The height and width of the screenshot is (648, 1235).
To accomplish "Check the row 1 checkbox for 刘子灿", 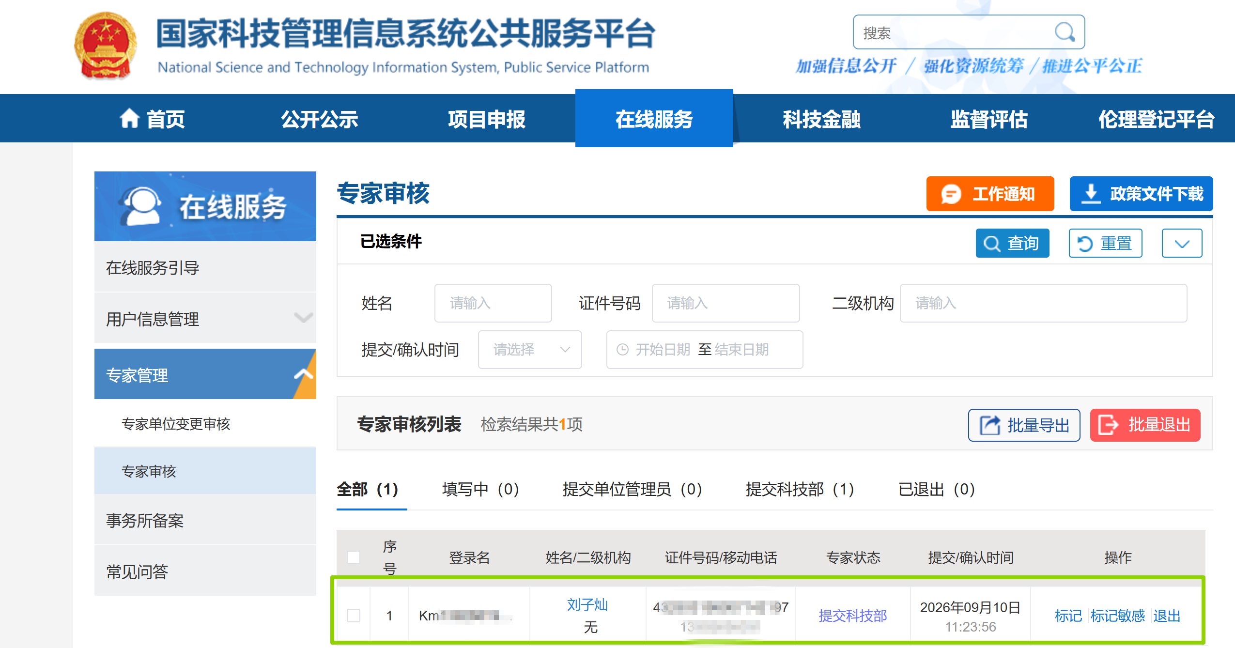I will [354, 616].
